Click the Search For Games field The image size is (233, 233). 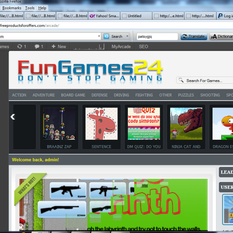(205, 81)
